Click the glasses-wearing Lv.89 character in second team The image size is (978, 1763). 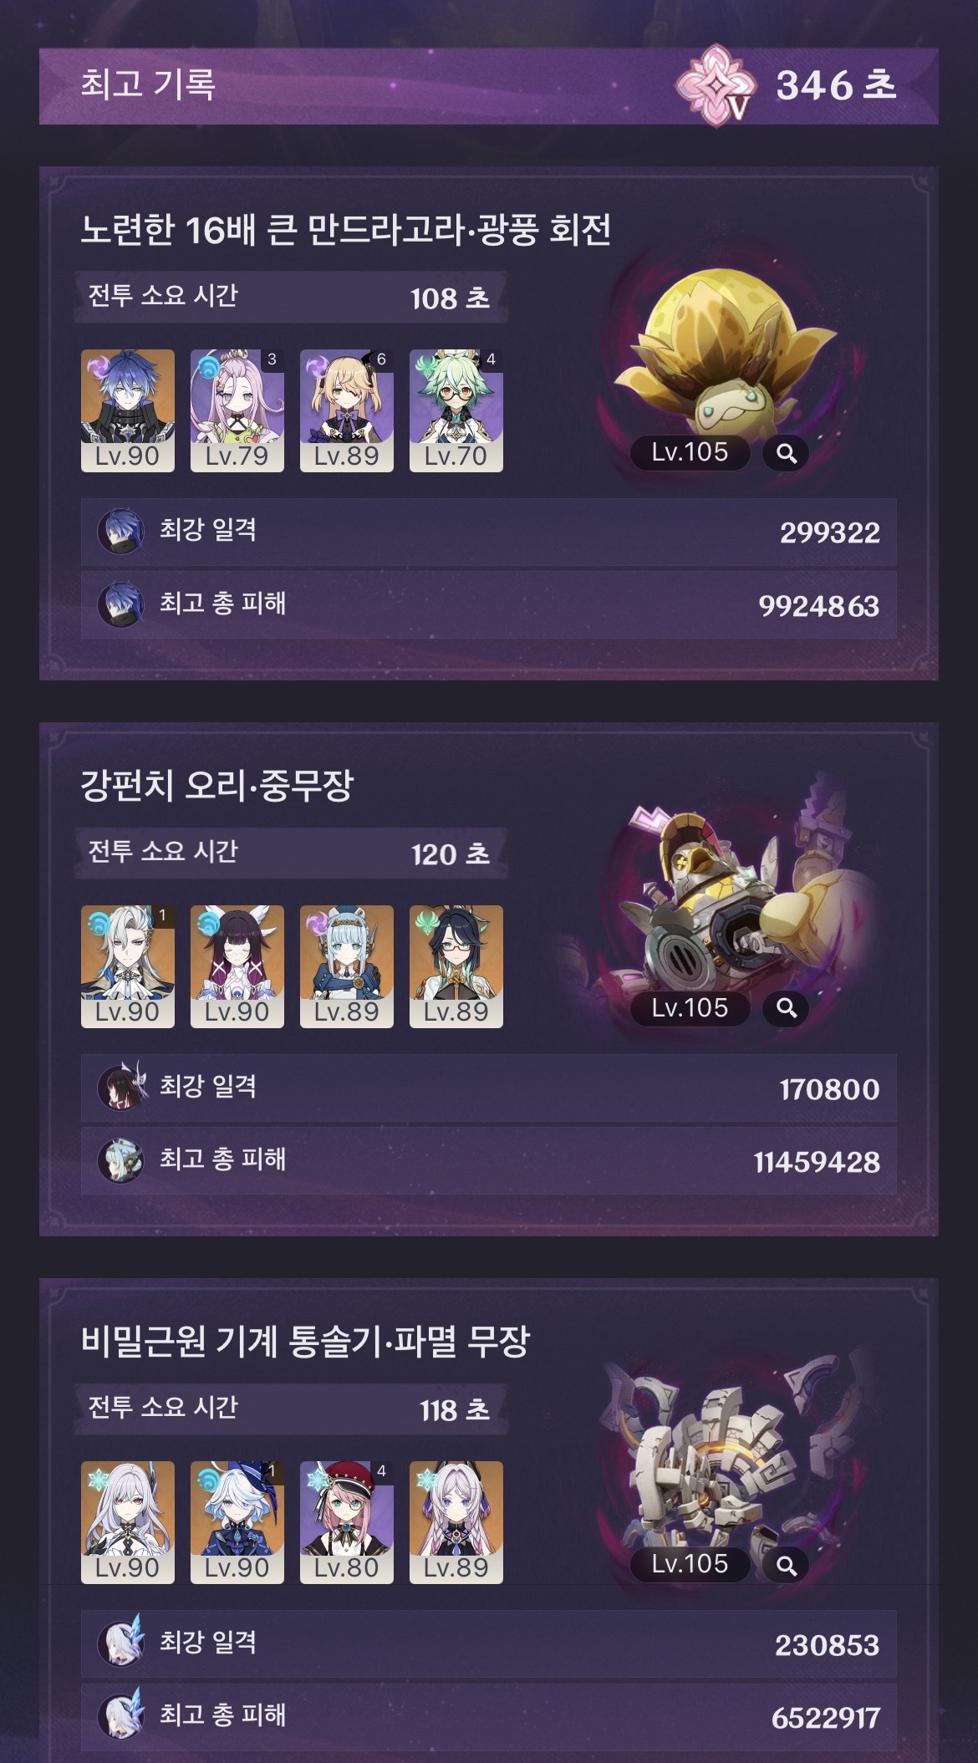tap(456, 966)
